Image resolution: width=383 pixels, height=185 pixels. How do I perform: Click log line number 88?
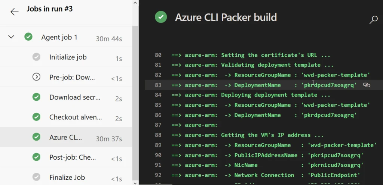[158, 135]
